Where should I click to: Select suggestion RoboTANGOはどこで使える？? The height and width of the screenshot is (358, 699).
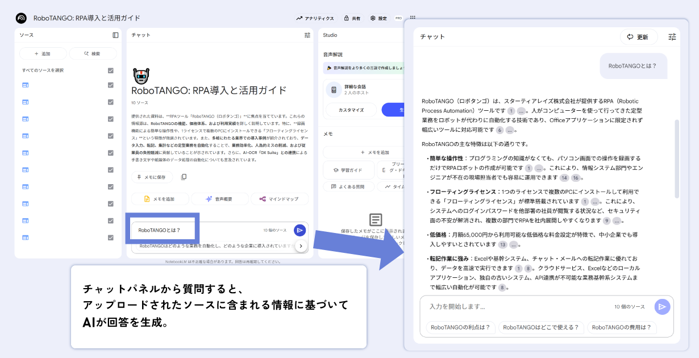pyautogui.click(x=541, y=327)
